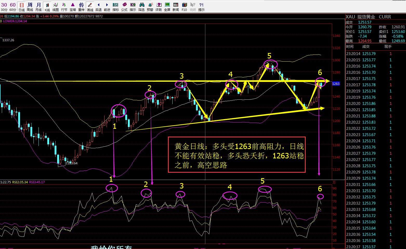Open the 评测 evaluation tool
Viewport: 406px width, 249px height.
pos(159,7)
